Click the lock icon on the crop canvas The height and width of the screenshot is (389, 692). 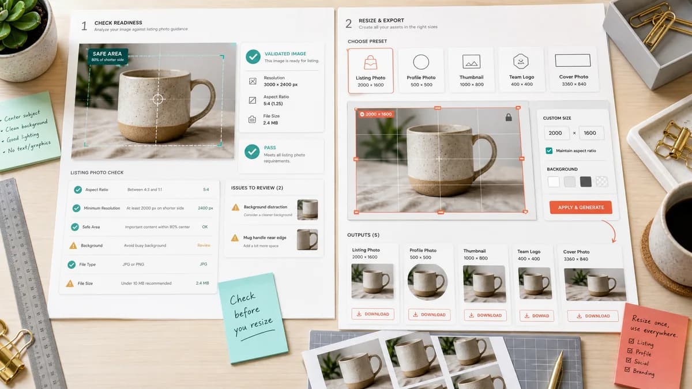(508, 117)
